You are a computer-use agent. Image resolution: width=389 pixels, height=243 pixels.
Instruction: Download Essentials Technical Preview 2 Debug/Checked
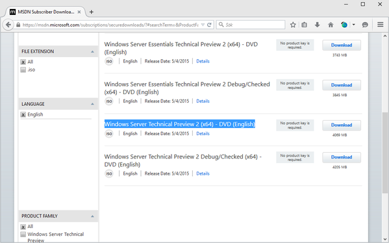[x=342, y=85]
